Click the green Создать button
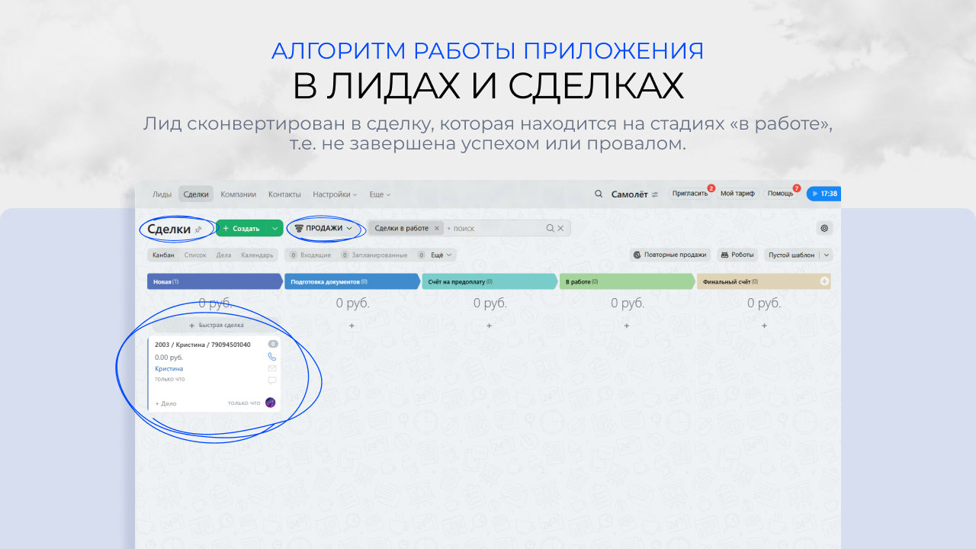This screenshot has height=549, width=976. tap(241, 228)
